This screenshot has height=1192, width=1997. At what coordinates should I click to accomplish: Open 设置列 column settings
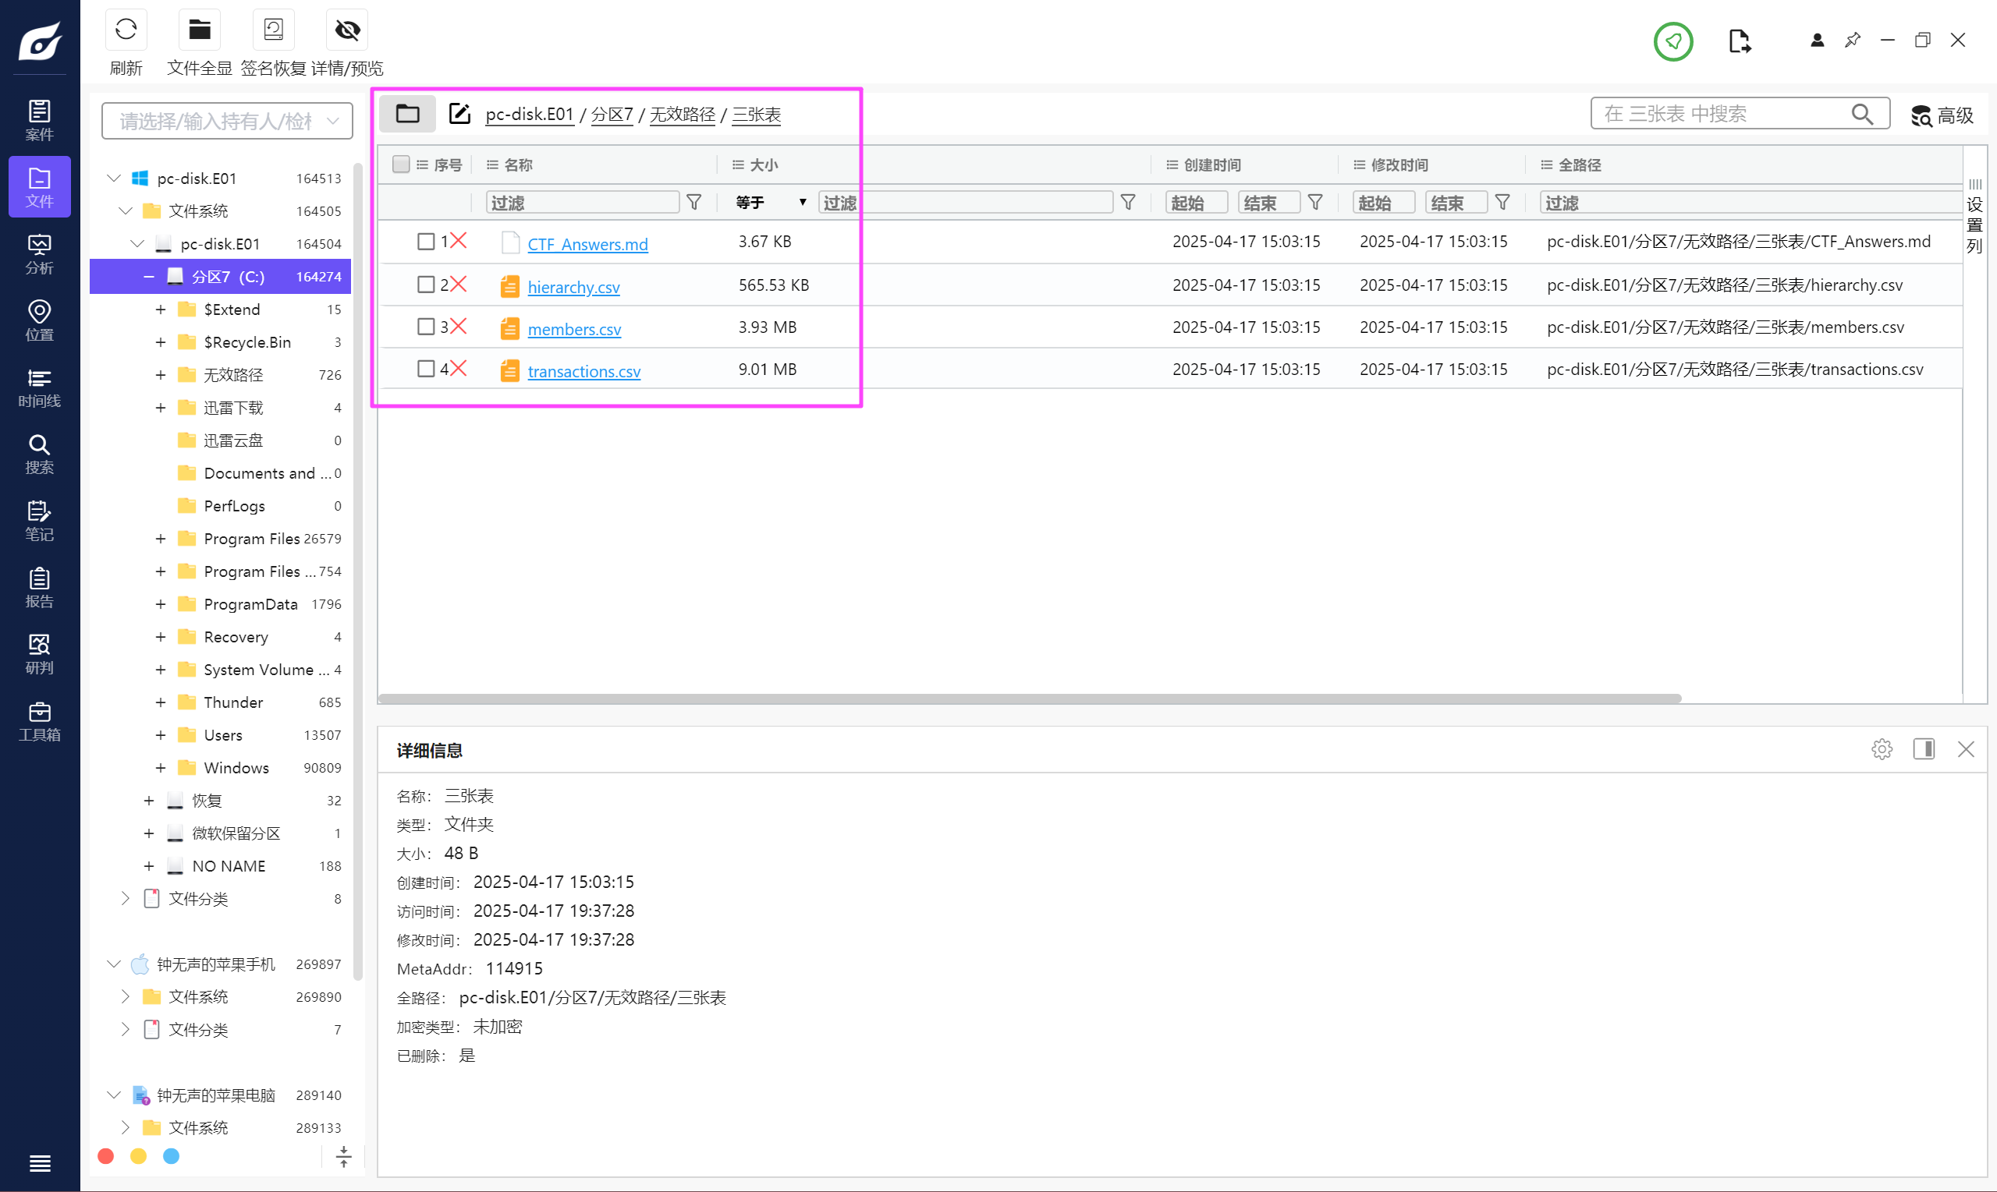point(1974,217)
